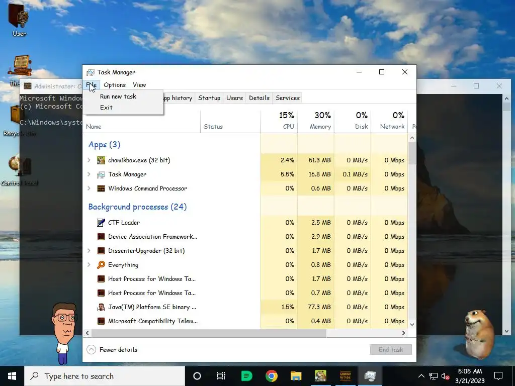Switch to the Startup tab
The image size is (515, 386).
pyautogui.click(x=209, y=98)
